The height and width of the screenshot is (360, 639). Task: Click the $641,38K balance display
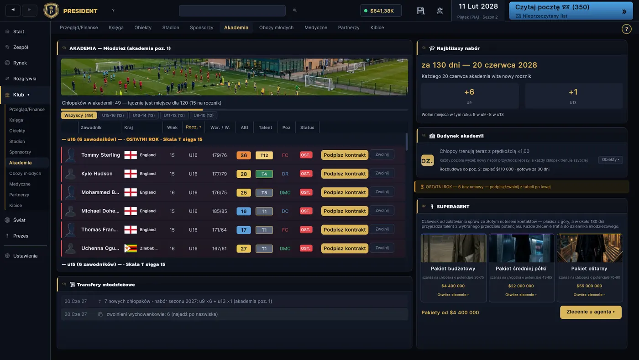[381, 11]
